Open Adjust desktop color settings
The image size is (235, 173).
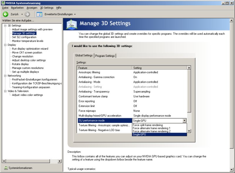click(x=29, y=60)
